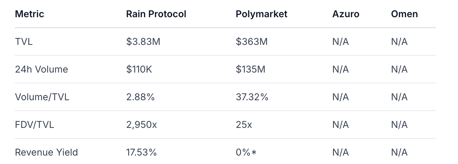Image resolution: width=458 pixels, height=164 pixels.
Task: Select the Revenue Yield row label
Action: click(47, 153)
